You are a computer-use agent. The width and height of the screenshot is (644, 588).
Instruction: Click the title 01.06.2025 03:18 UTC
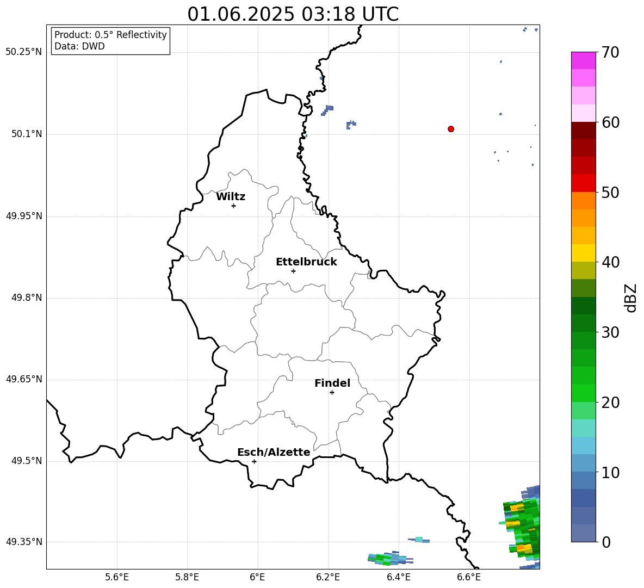point(293,14)
